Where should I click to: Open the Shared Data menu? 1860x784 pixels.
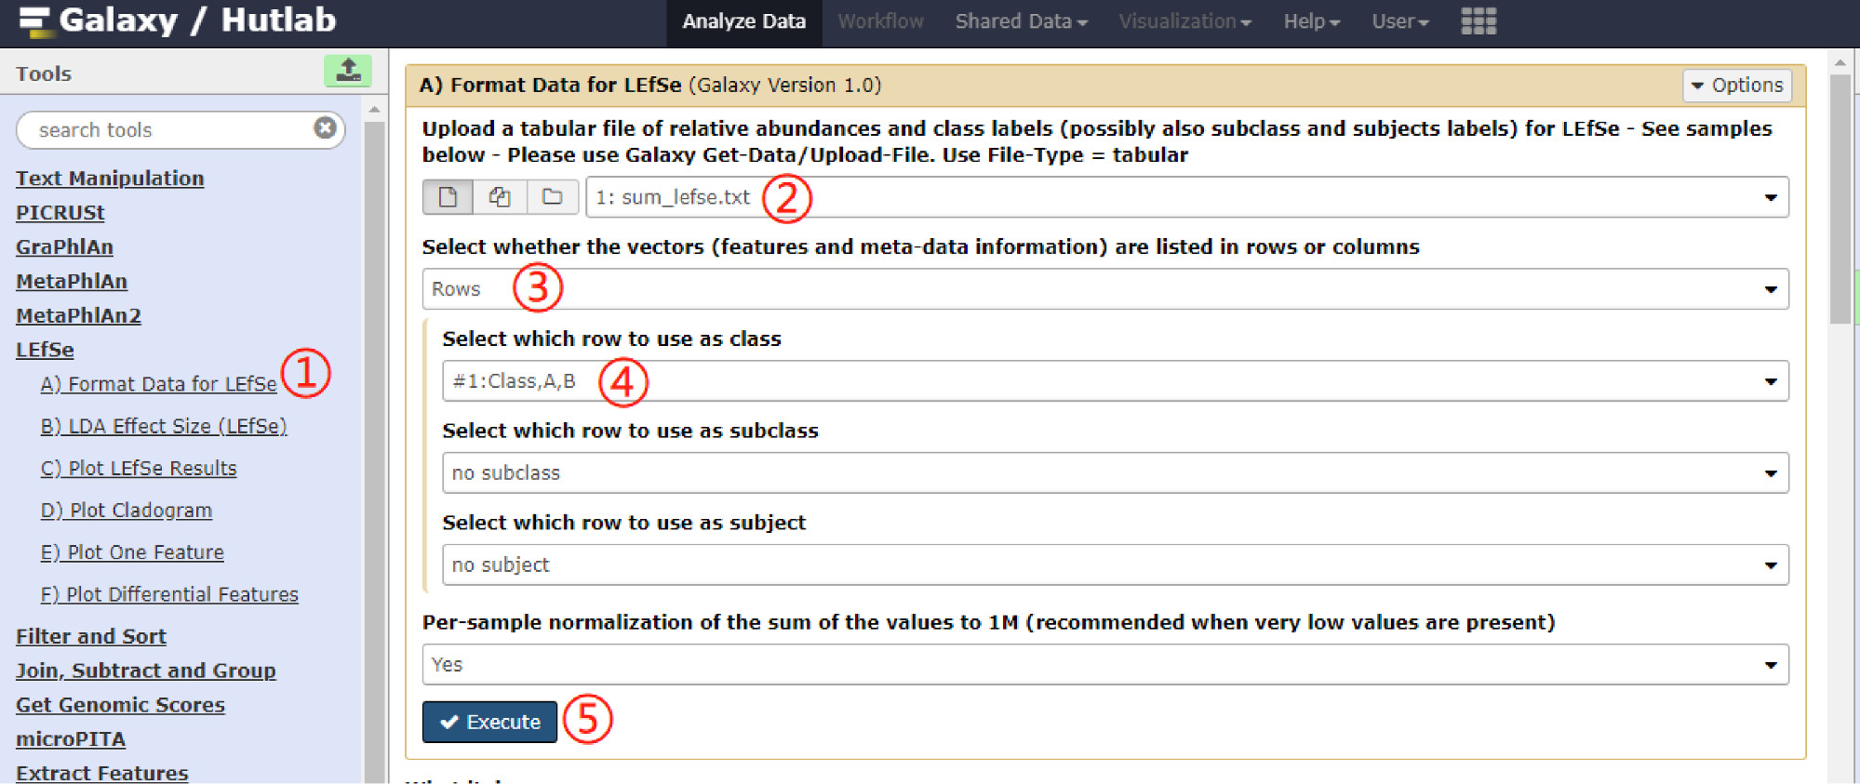1021,21
